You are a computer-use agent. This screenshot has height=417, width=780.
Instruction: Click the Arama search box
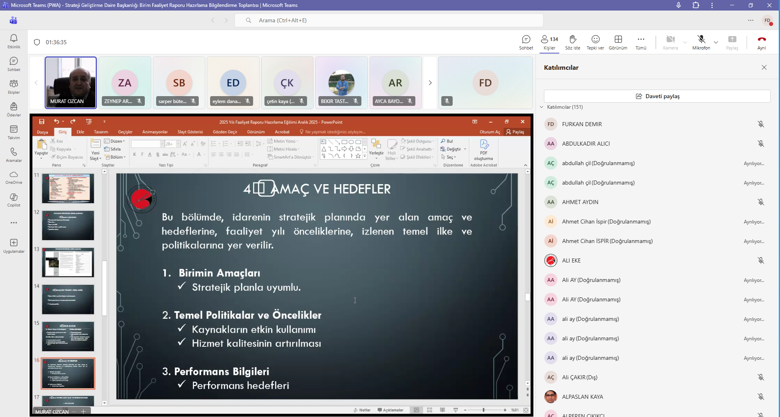pos(389,20)
